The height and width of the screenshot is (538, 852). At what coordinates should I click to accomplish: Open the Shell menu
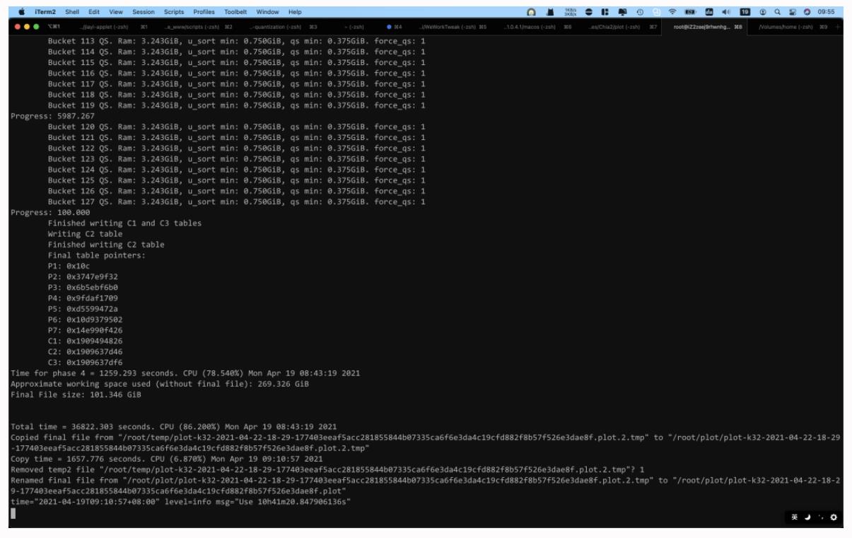click(x=72, y=12)
